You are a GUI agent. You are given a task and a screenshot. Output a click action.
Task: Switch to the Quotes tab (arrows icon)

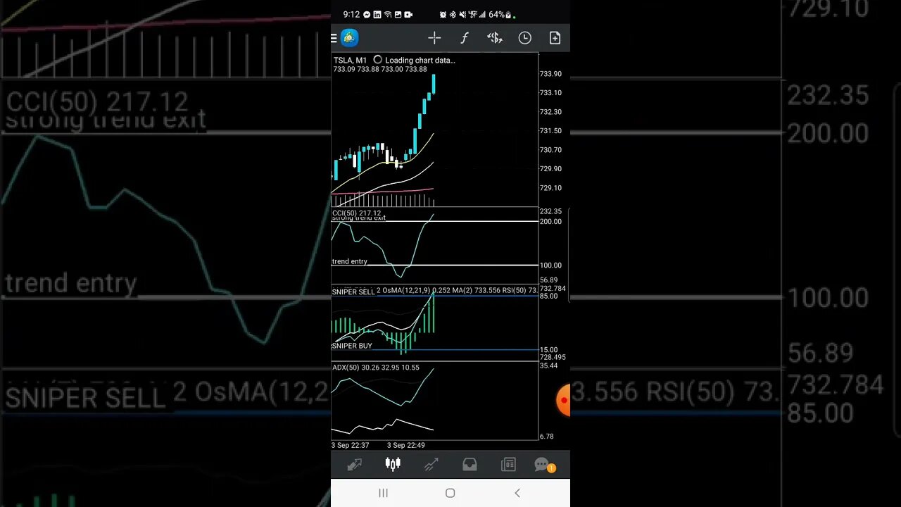click(354, 465)
